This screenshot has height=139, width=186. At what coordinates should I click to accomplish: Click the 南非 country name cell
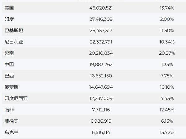10,110
